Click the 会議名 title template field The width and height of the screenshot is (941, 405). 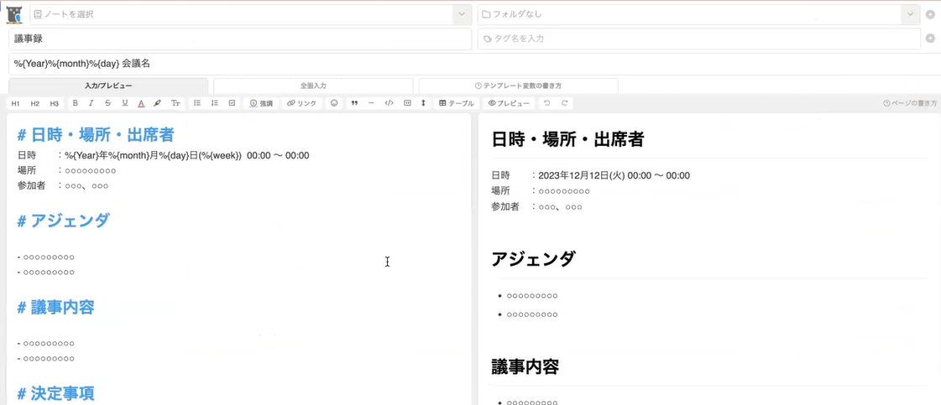tap(475, 64)
